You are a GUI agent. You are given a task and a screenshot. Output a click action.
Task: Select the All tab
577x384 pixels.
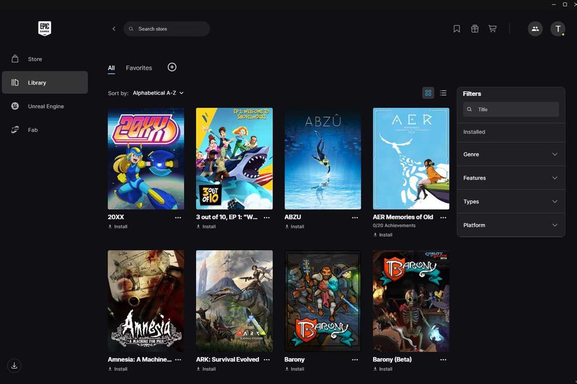pos(111,68)
